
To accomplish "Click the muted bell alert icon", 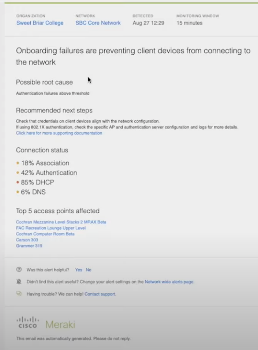I will tap(19, 282).
